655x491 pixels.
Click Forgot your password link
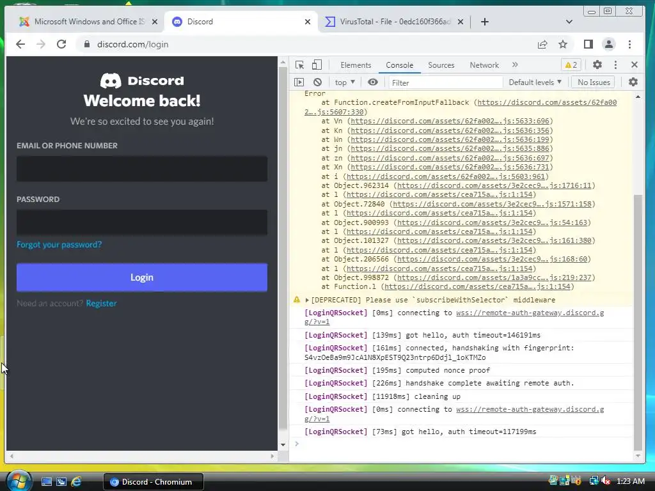click(59, 245)
